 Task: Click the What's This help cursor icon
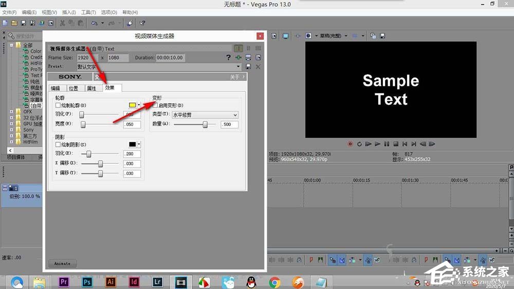click(x=142, y=23)
